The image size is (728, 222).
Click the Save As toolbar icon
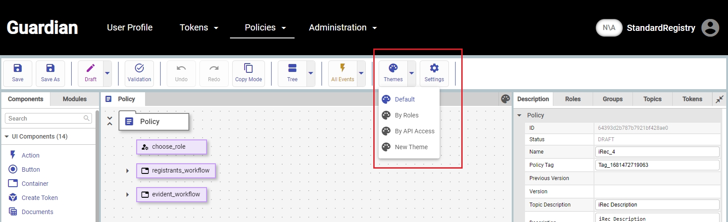(50, 73)
